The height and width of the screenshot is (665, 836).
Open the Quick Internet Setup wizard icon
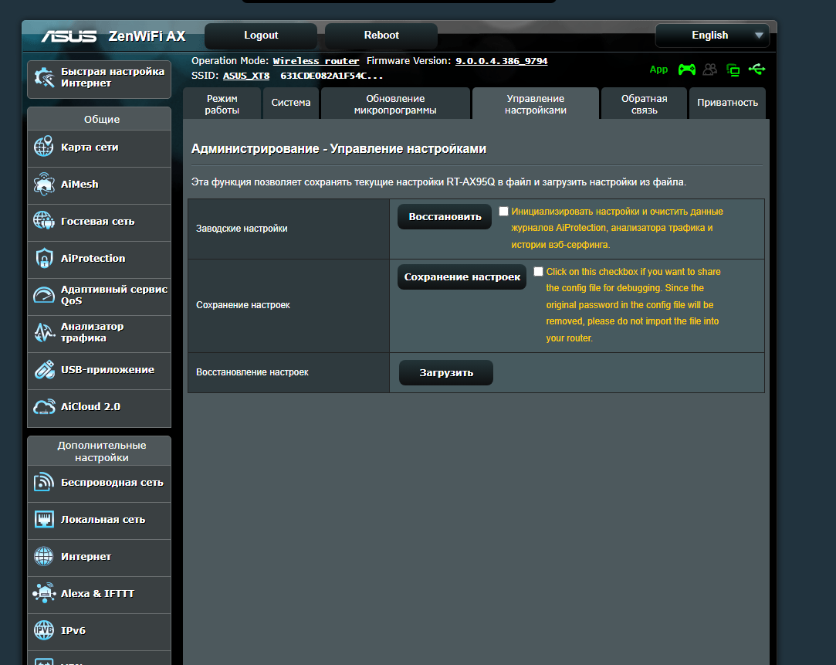coord(44,78)
